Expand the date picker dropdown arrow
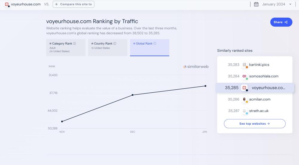 click(x=290, y=4)
